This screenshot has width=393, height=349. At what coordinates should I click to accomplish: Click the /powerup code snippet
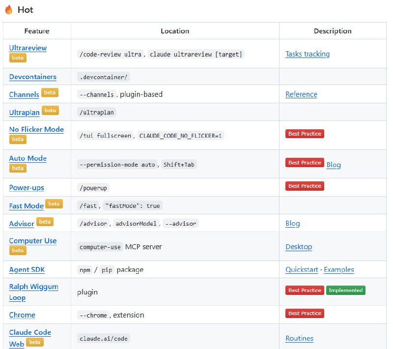tap(93, 188)
